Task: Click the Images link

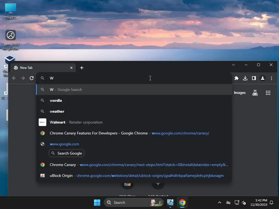Action: coord(240,93)
